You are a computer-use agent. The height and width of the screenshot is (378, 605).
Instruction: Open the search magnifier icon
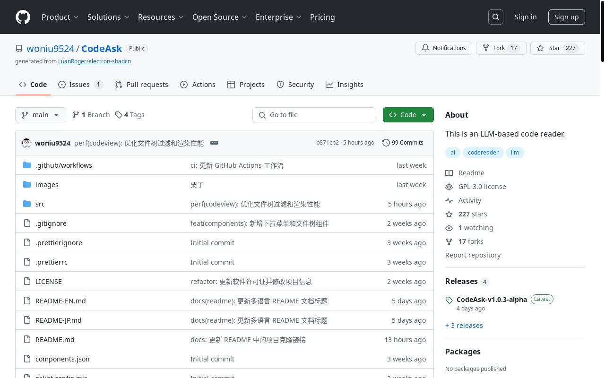(x=496, y=17)
